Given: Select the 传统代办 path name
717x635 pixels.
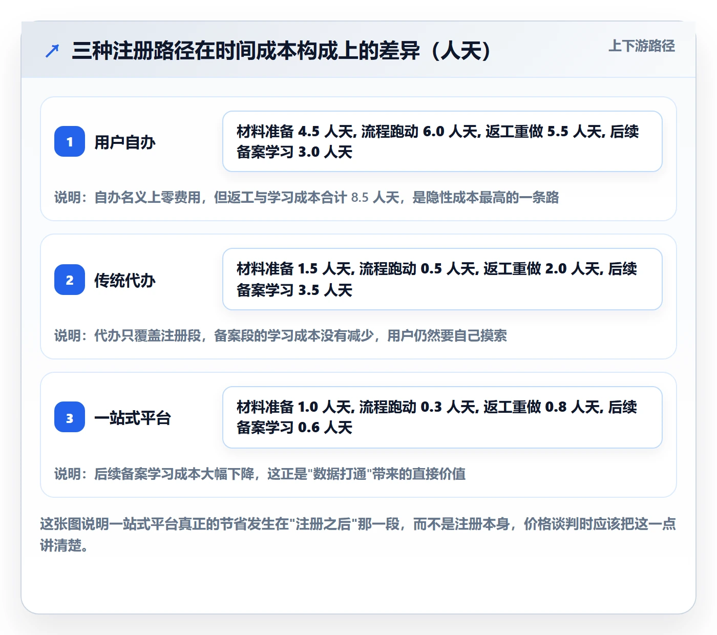Looking at the screenshot, I should tap(125, 280).
